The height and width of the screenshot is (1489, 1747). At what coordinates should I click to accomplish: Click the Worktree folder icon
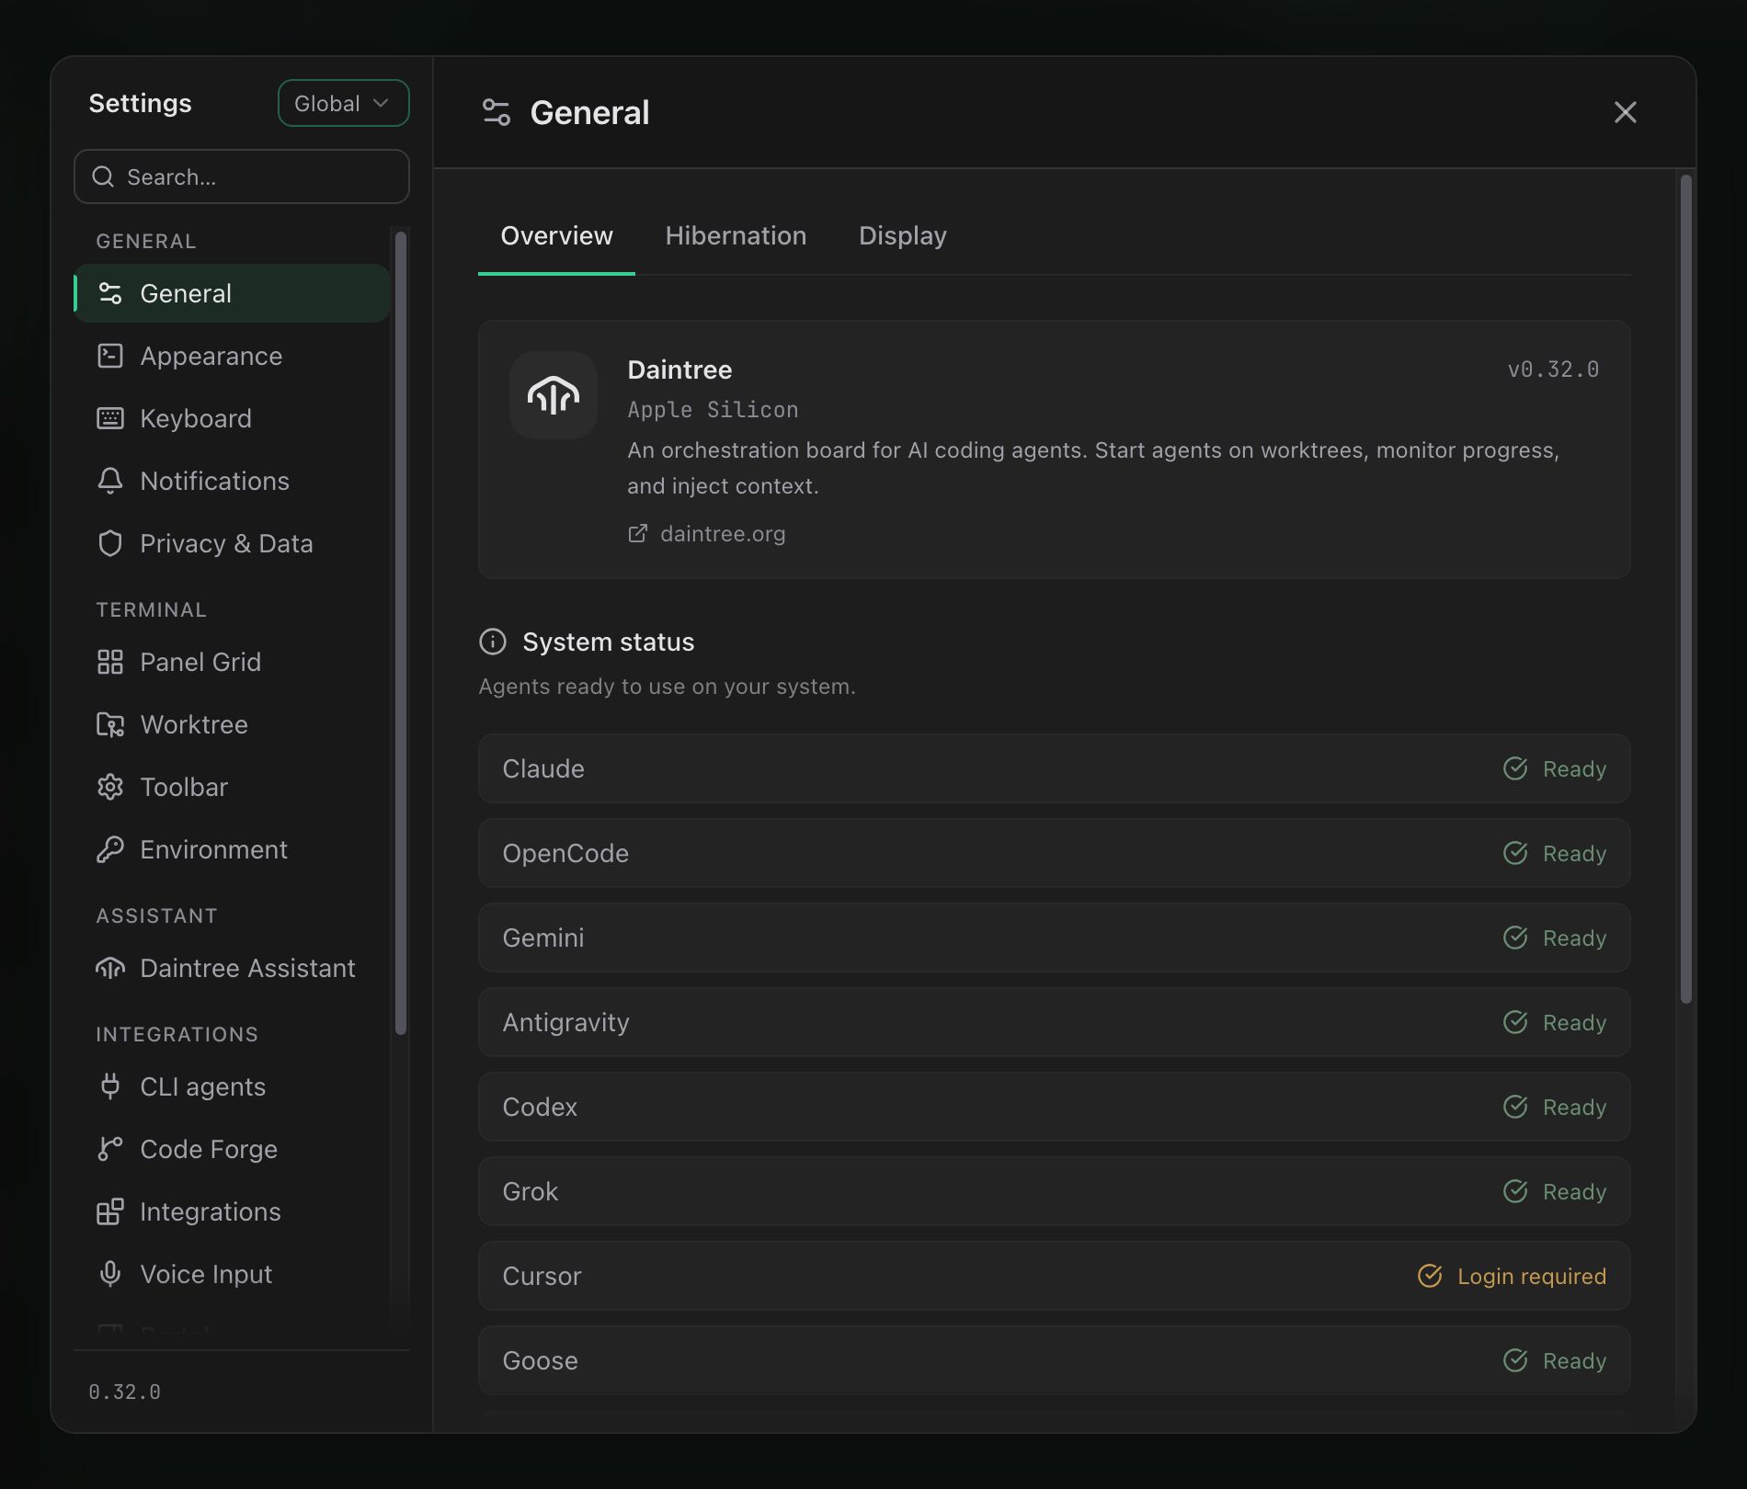click(110, 724)
